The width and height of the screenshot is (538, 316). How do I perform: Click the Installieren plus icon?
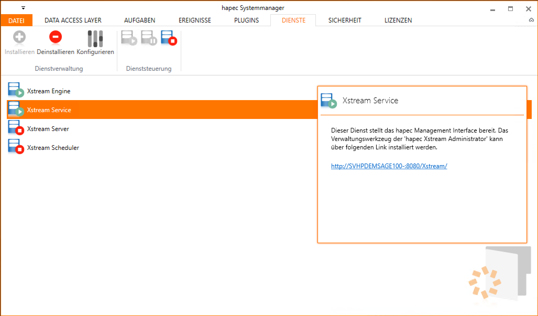pyautogui.click(x=19, y=37)
